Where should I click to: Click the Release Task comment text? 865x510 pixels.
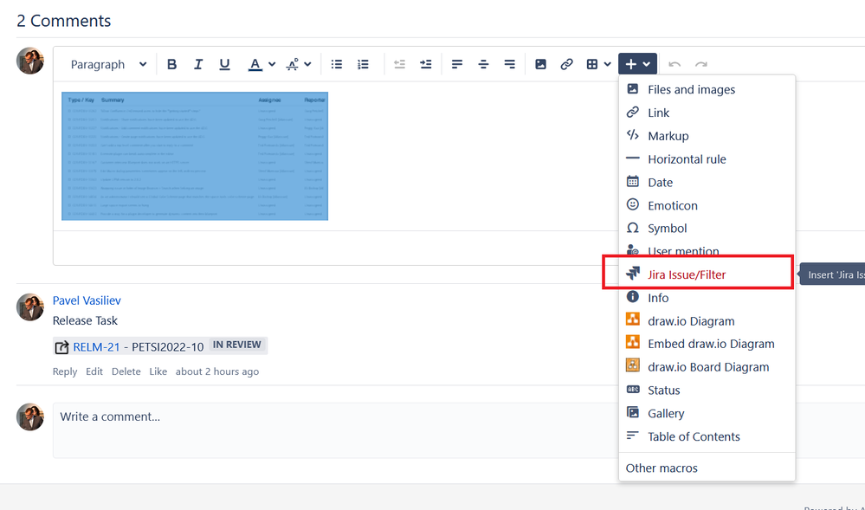pyautogui.click(x=85, y=320)
